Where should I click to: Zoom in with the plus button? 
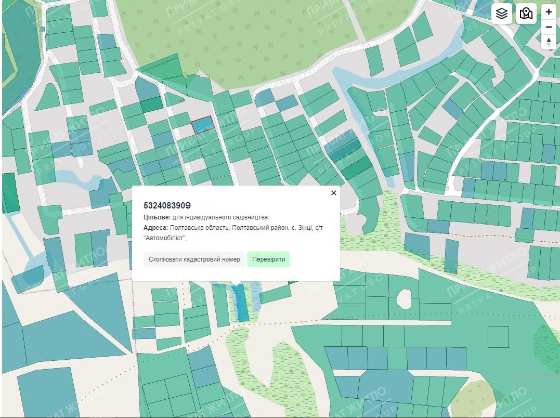[549, 12]
